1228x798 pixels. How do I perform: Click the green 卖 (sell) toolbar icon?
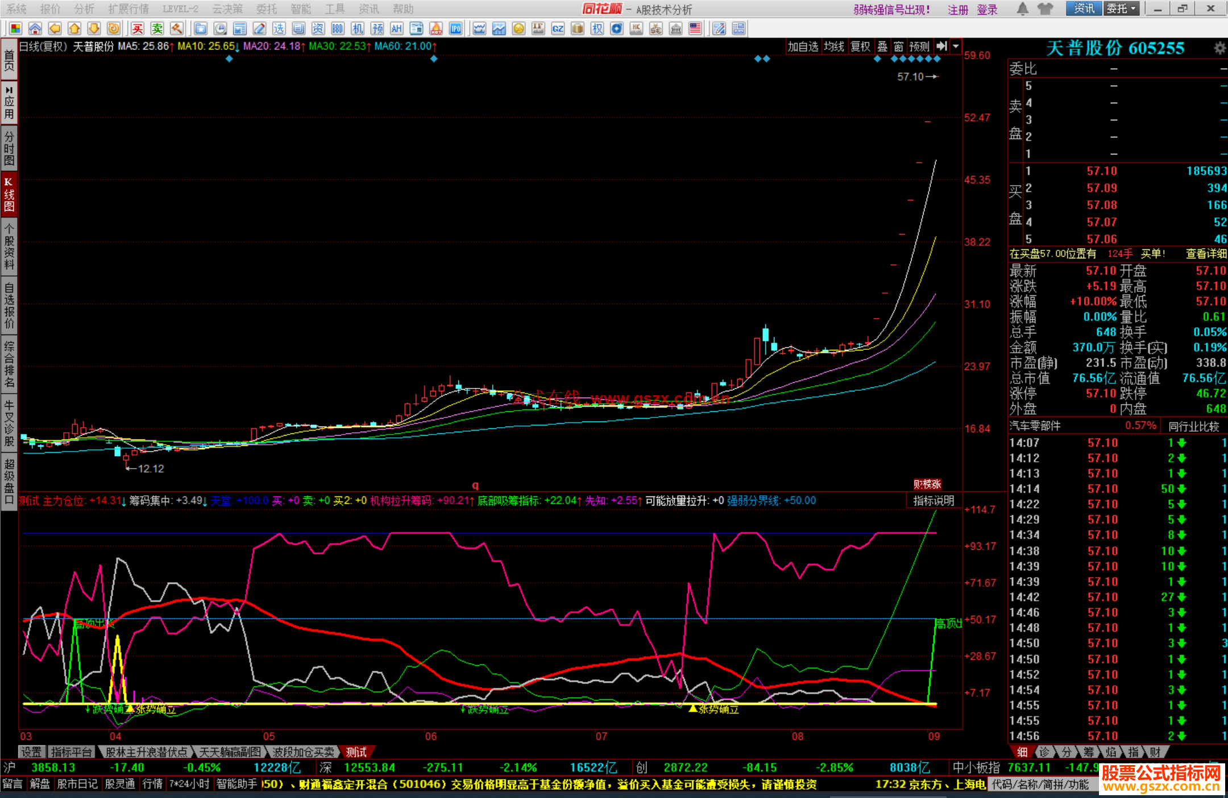click(157, 28)
